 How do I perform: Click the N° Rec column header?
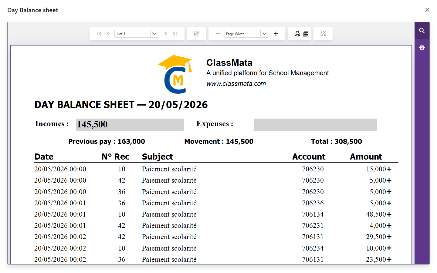tap(115, 157)
